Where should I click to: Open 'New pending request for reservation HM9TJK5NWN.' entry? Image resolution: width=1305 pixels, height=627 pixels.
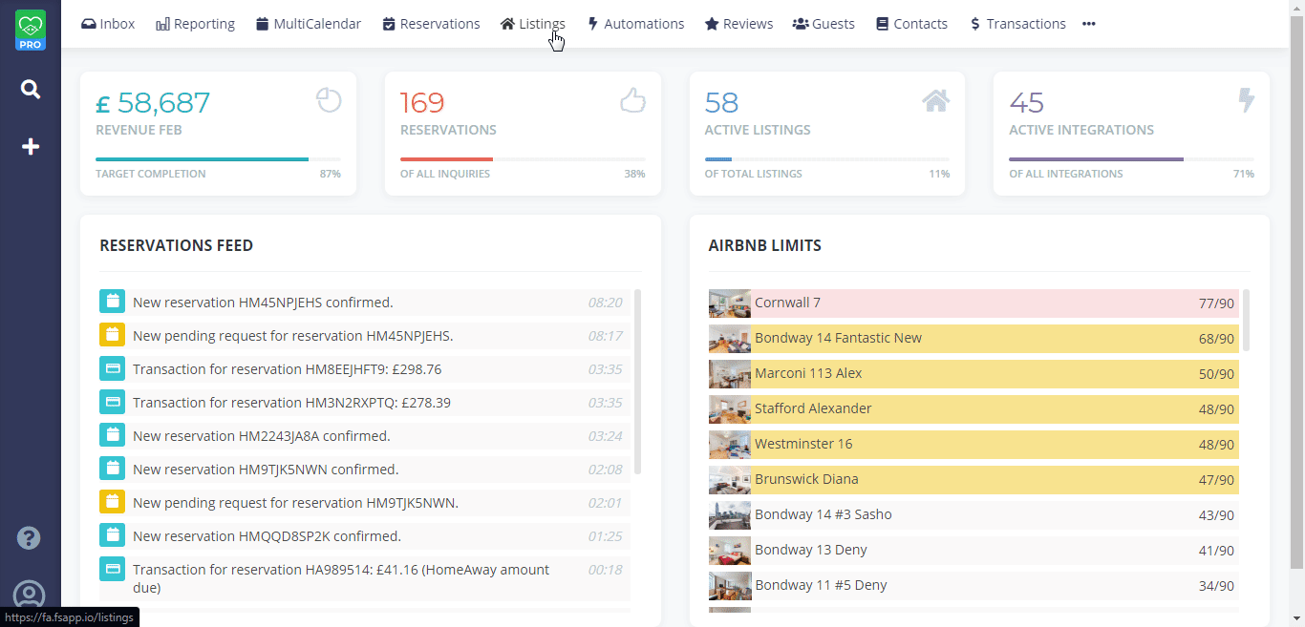pyautogui.click(x=295, y=503)
